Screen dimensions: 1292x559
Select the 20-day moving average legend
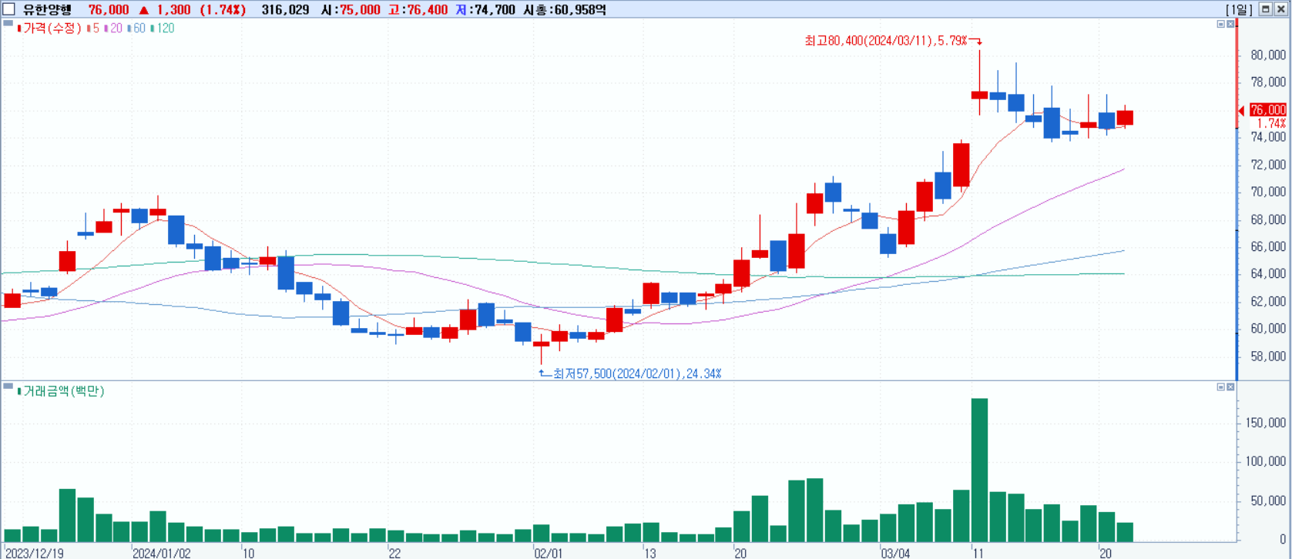(x=114, y=28)
